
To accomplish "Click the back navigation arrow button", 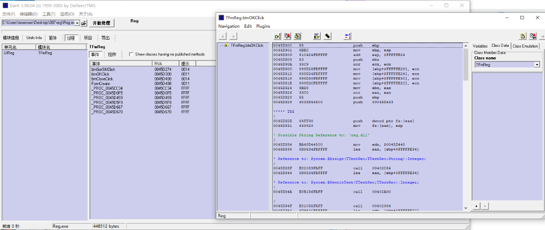I will pos(223,36).
